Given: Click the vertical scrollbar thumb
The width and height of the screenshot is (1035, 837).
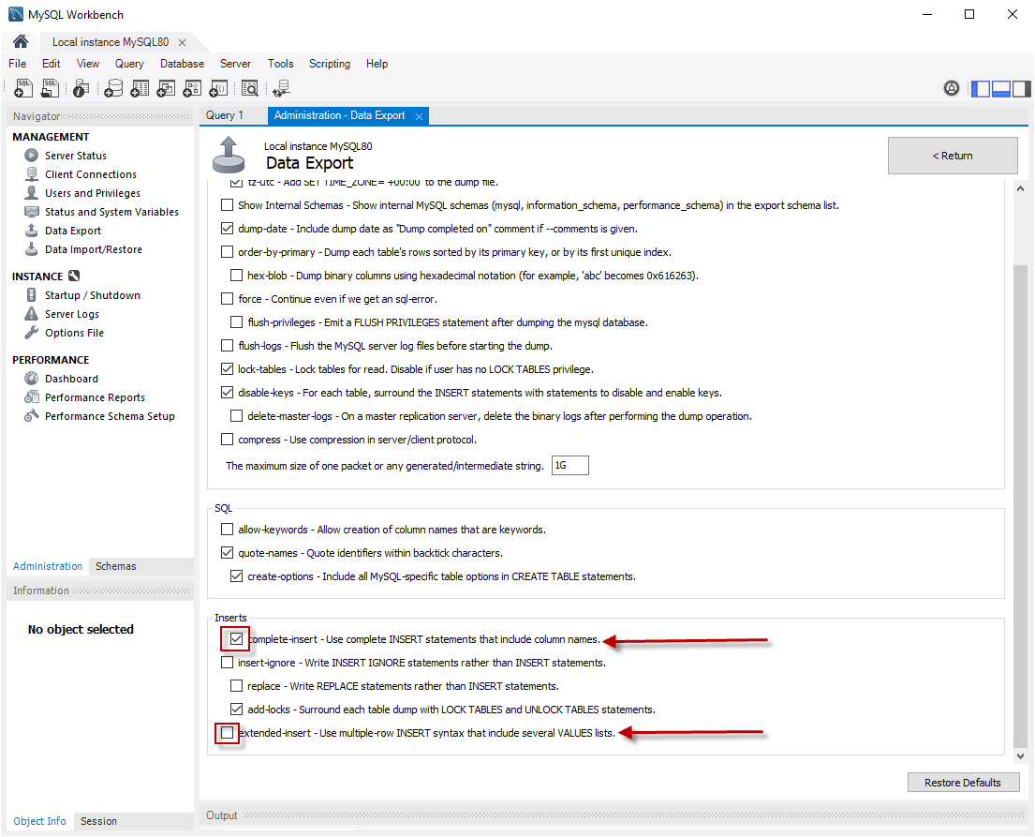Looking at the screenshot, I should [1020, 505].
